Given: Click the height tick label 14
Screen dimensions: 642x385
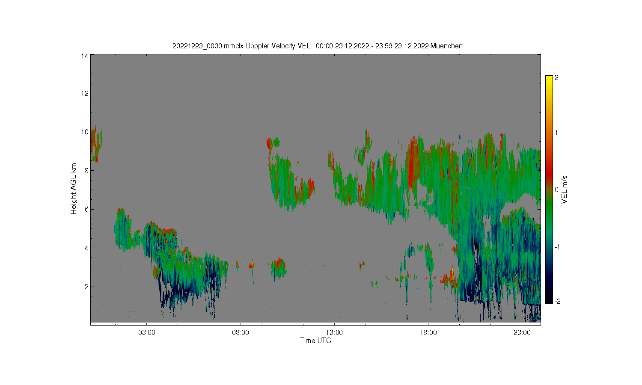Looking at the screenshot, I should [85, 56].
